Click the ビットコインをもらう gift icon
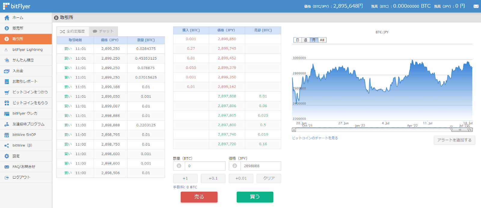Screen dimensions: 481x208 [x=7, y=103]
